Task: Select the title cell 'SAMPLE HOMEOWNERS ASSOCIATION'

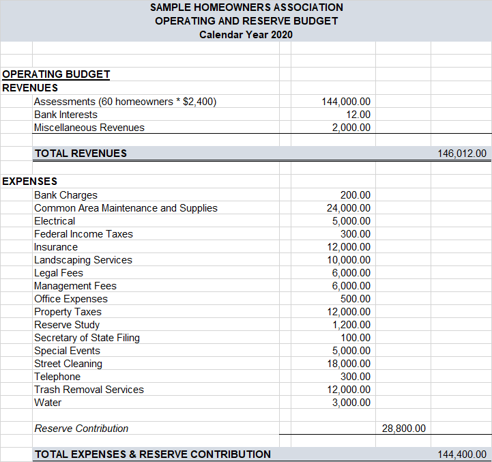Action: (246, 8)
